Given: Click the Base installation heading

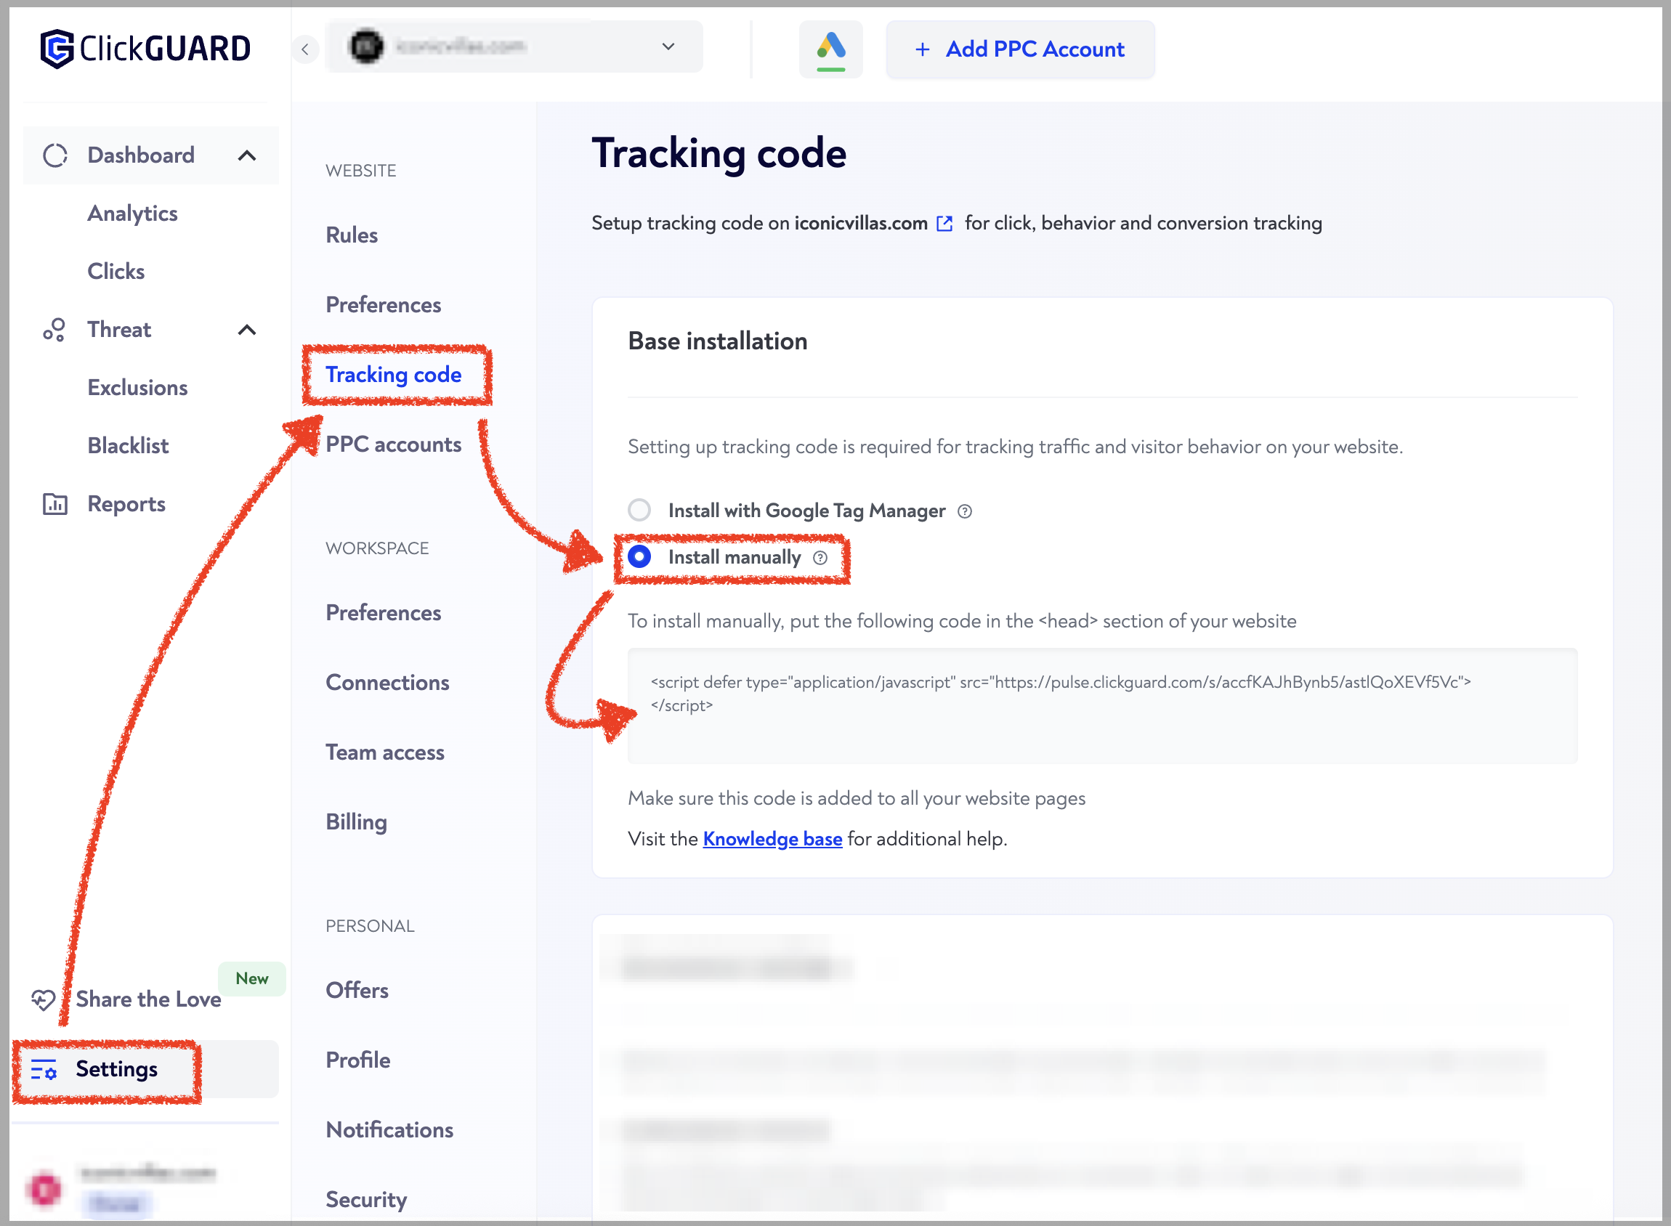Looking at the screenshot, I should 717,341.
